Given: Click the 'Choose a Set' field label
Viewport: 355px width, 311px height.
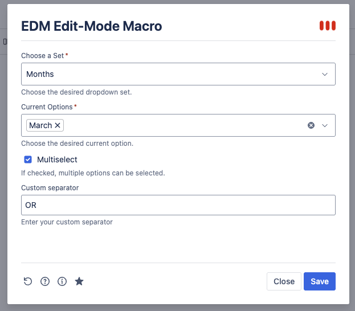Looking at the screenshot, I should pyautogui.click(x=42, y=56).
